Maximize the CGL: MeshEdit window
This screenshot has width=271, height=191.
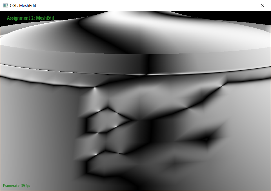tap(245, 5)
